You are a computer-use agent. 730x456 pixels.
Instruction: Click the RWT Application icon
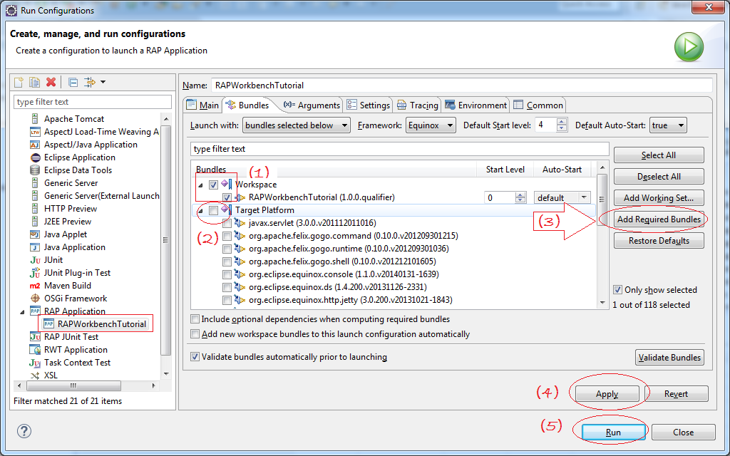point(35,349)
